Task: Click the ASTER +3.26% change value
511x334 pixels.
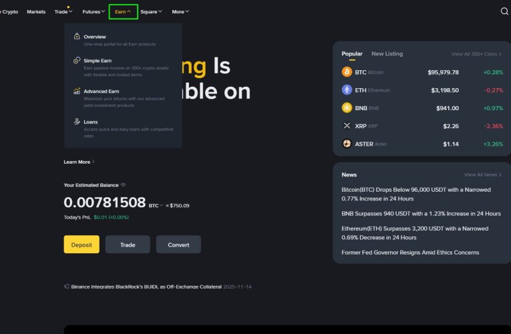Action: coord(494,144)
